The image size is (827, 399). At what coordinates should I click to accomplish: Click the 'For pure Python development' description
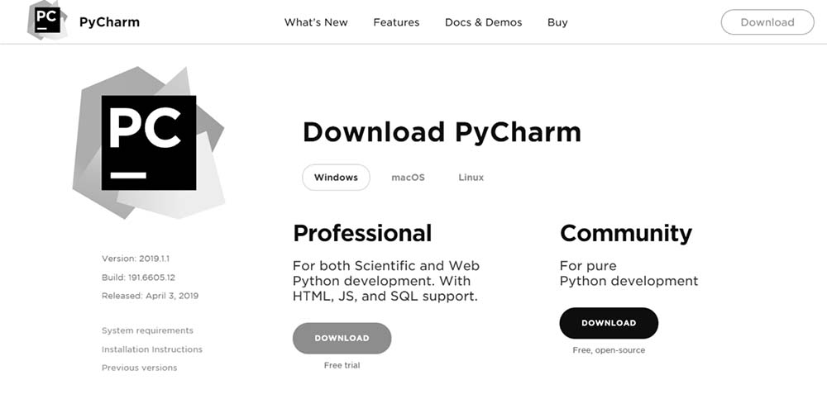click(x=629, y=273)
